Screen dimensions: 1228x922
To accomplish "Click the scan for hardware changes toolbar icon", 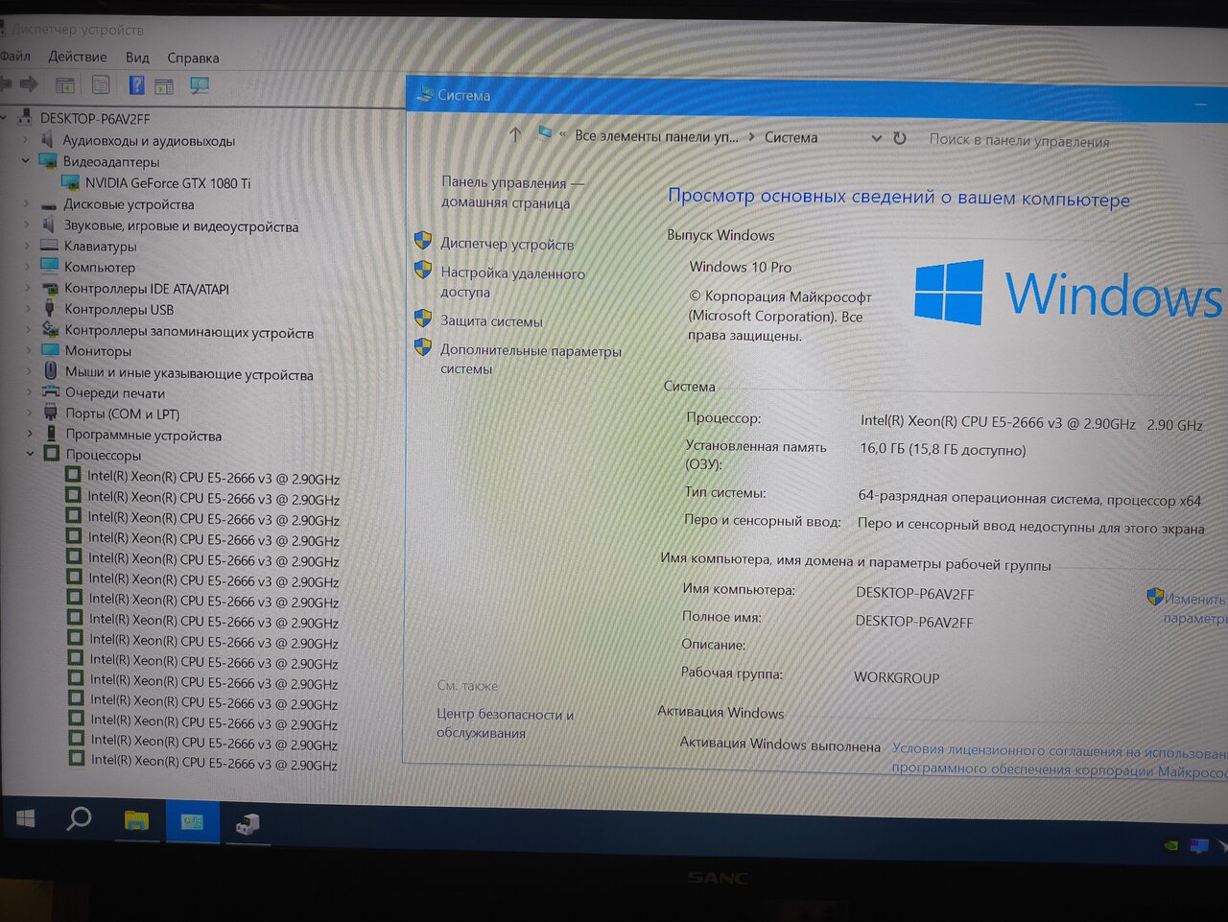I will [200, 85].
